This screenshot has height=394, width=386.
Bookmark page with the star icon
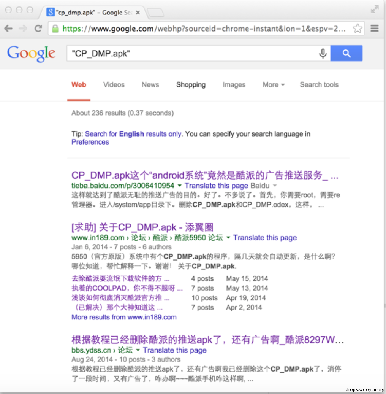(357, 29)
